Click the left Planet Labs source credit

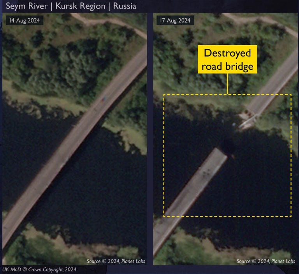coord(116,261)
